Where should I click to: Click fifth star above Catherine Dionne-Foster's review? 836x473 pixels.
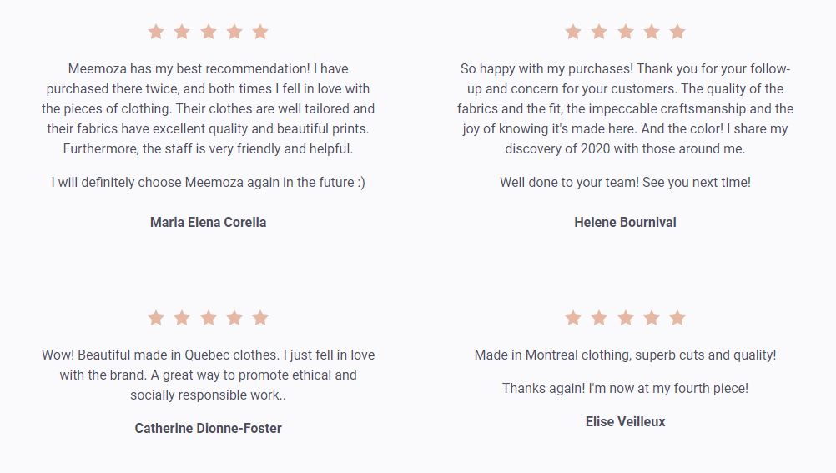[x=260, y=318]
